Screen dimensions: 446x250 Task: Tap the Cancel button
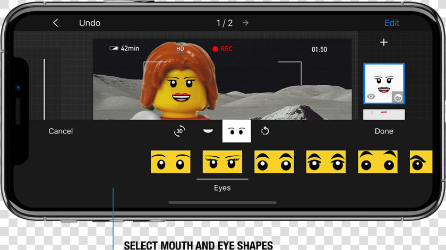tap(61, 131)
